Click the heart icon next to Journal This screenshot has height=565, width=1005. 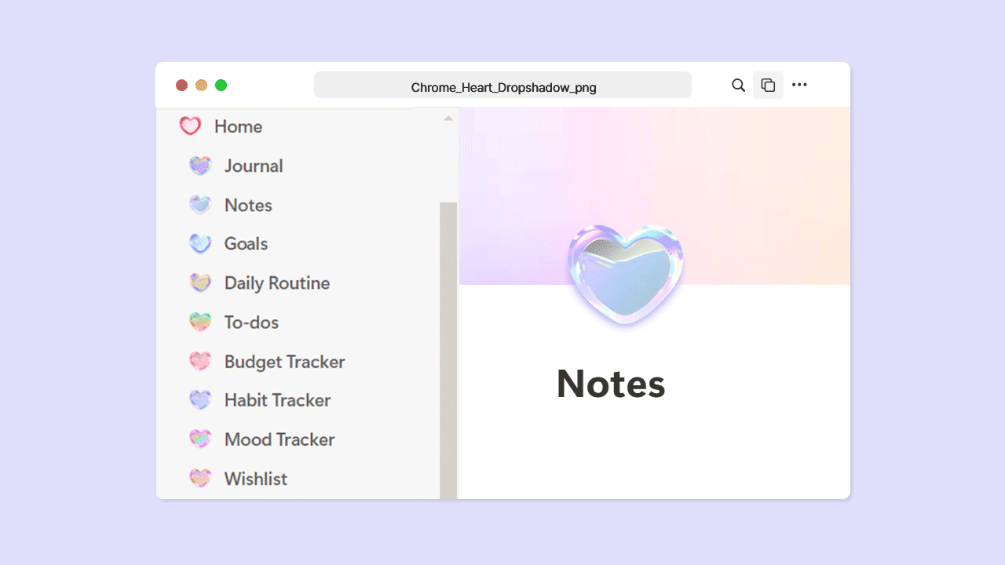point(200,166)
